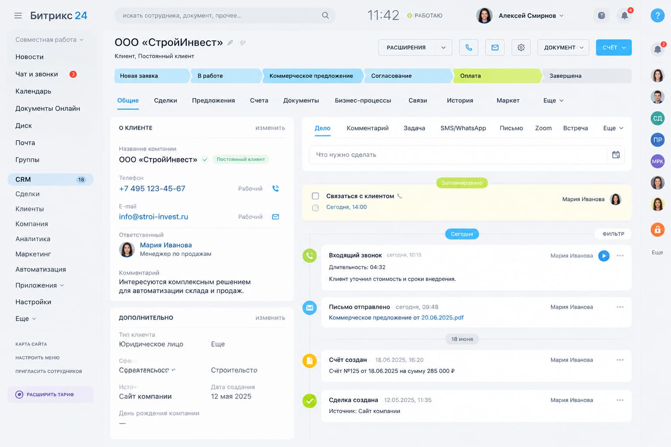Click изменить in ДОПОЛНИТЕЛЬНО block
This screenshot has height=447, width=671.
[270, 318]
